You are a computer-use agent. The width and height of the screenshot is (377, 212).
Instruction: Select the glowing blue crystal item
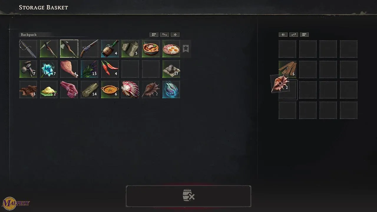pyautogui.click(x=171, y=90)
